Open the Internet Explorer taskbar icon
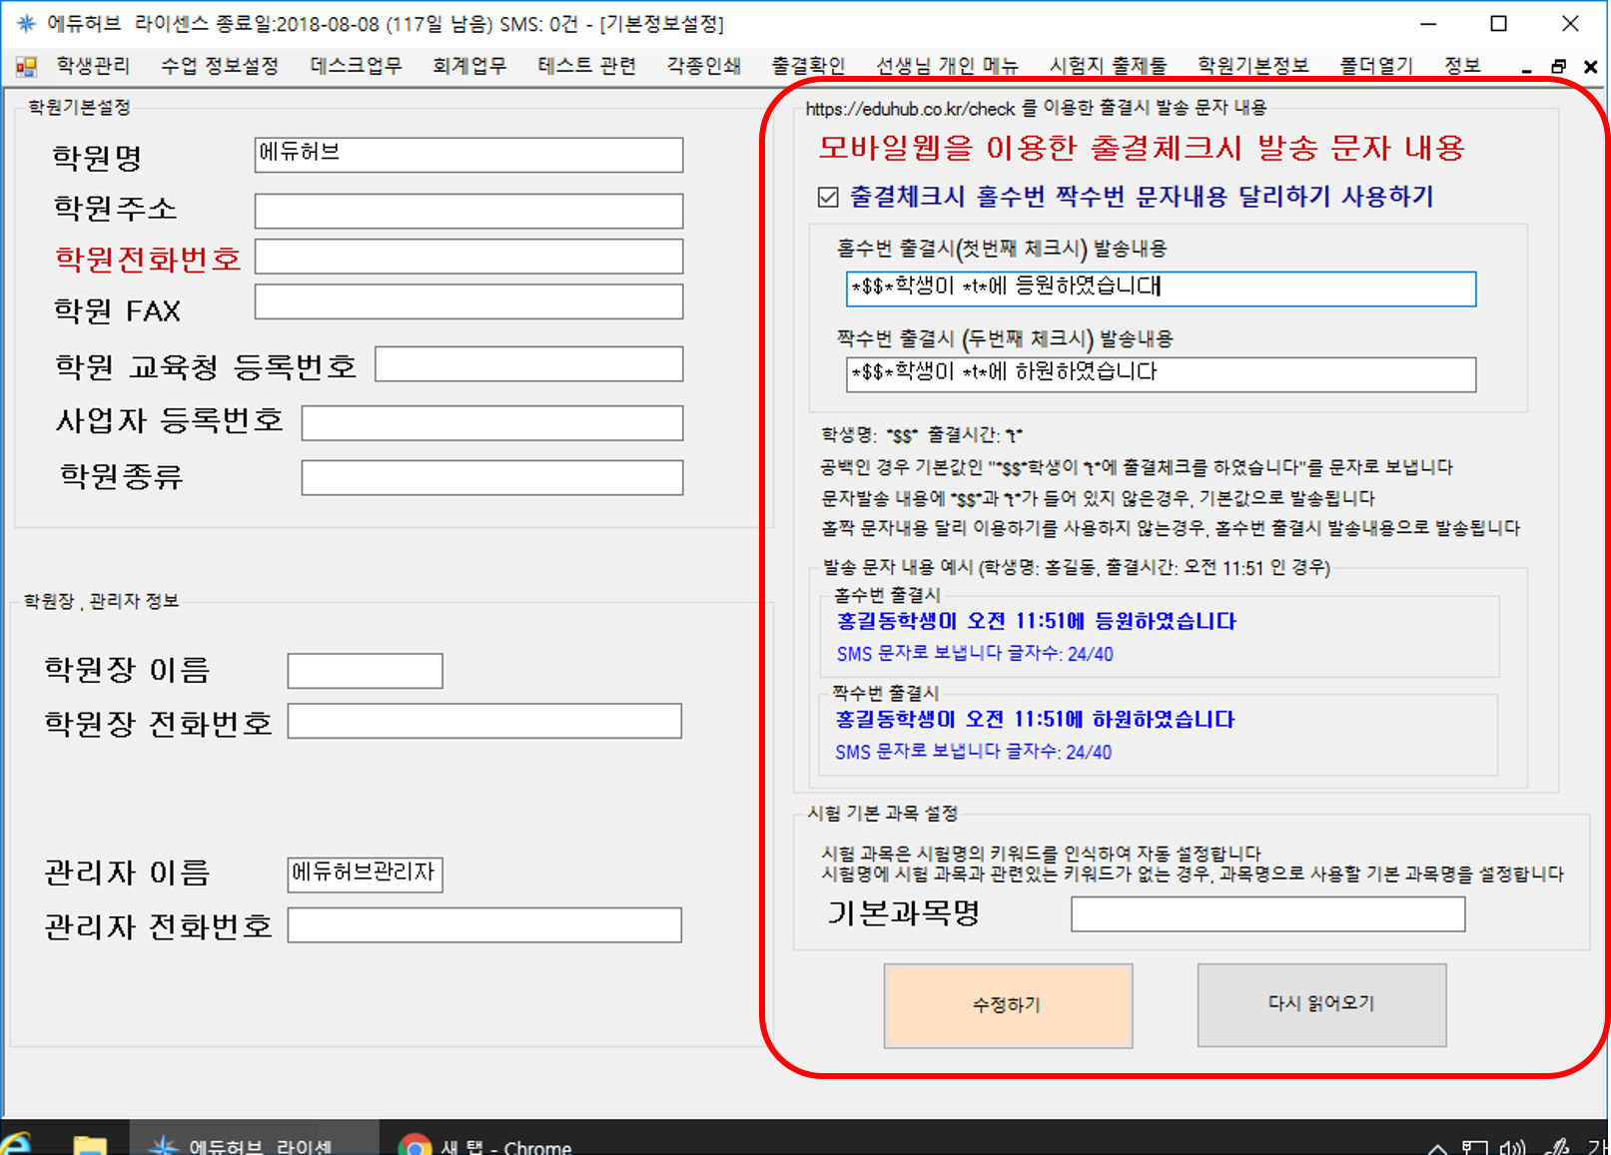 15,1144
